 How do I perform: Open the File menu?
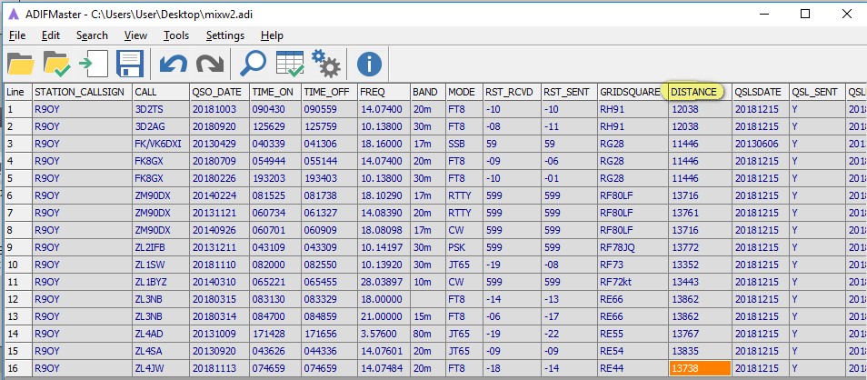tap(17, 35)
